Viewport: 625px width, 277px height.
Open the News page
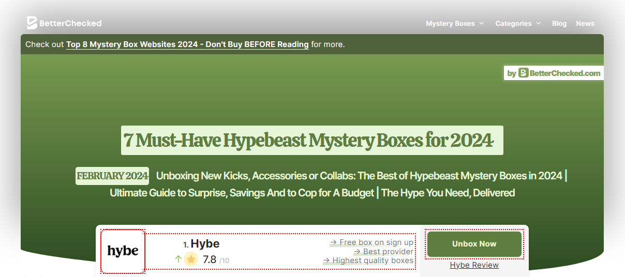(x=585, y=23)
